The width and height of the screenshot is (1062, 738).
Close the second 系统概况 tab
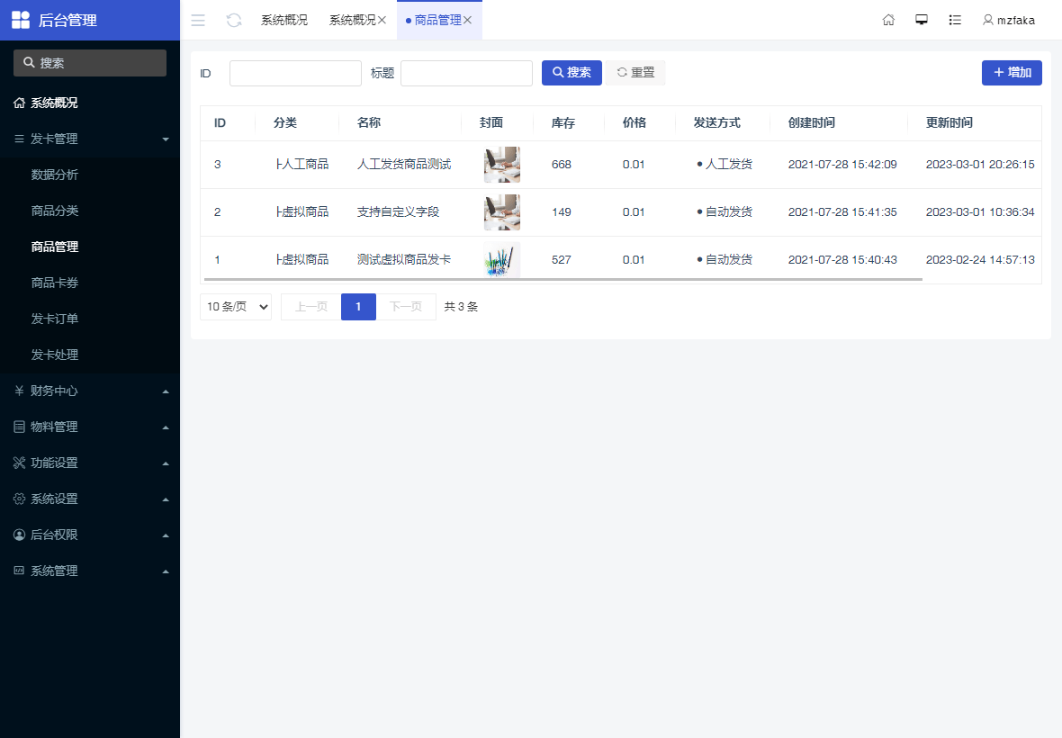pyautogui.click(x=382, y=21)
